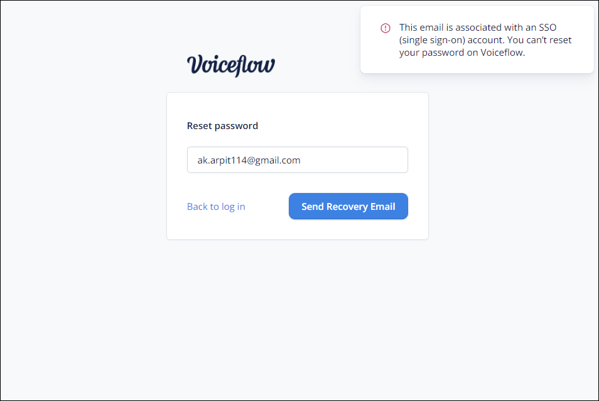Select the error message about SSO account
599x401 pixels.
(x=485, y=40)
